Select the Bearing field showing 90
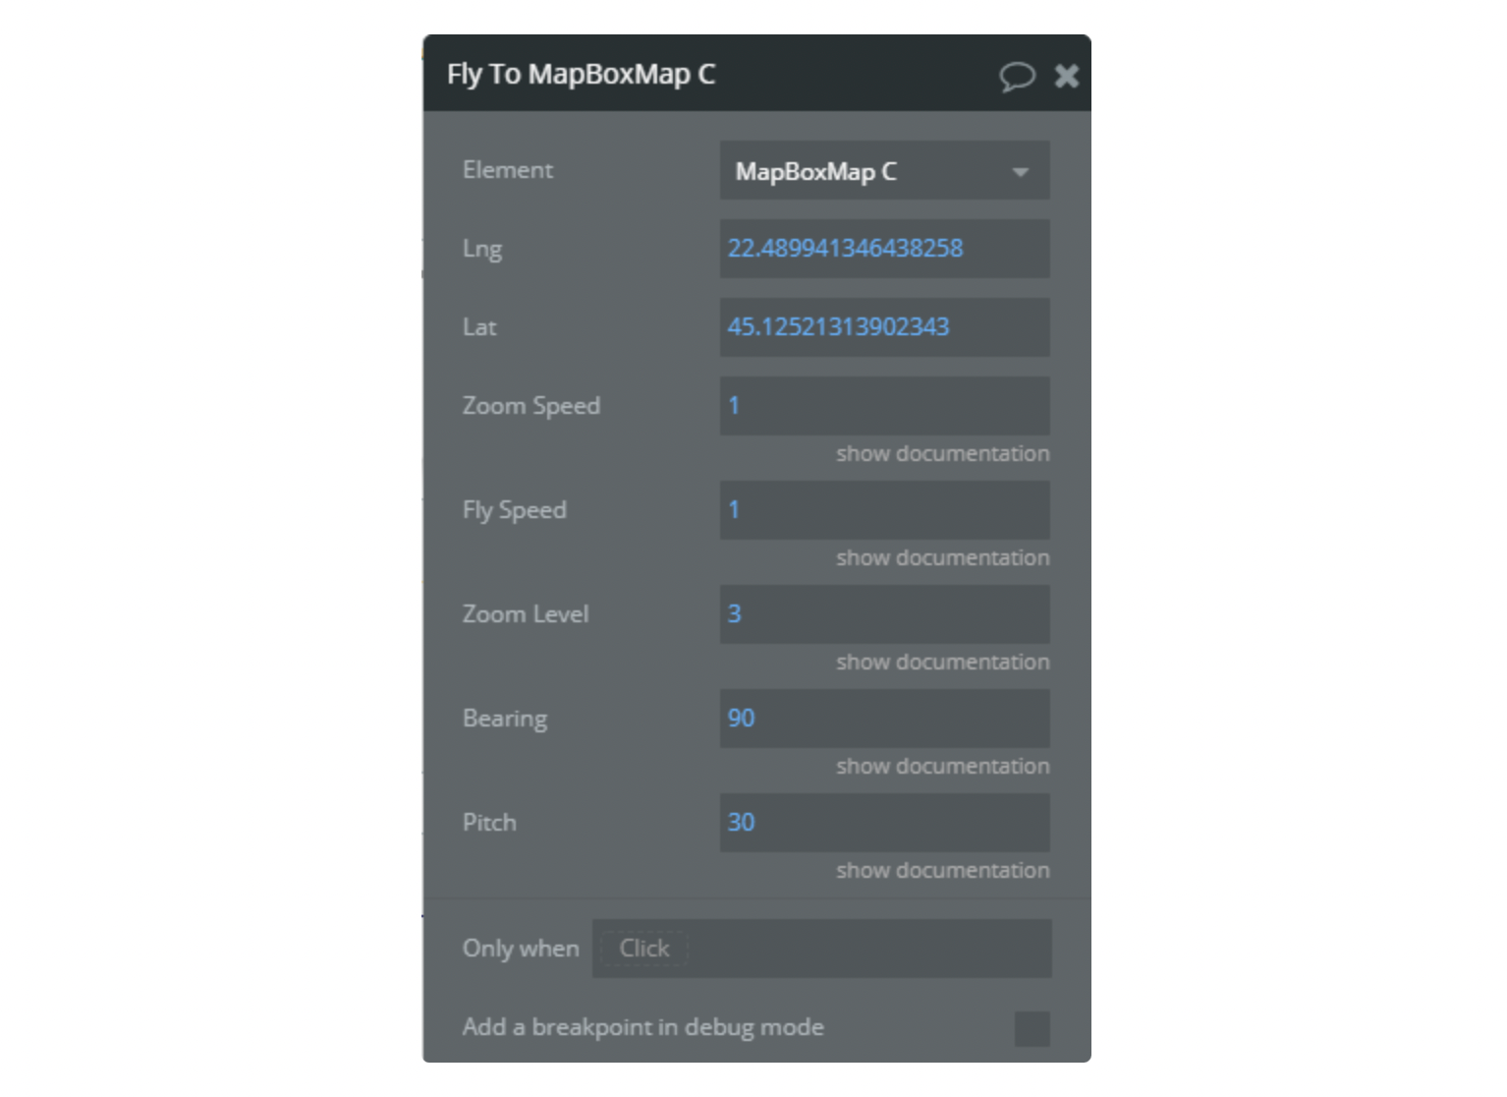1507x1097 pixels. (x=883, y=718)
